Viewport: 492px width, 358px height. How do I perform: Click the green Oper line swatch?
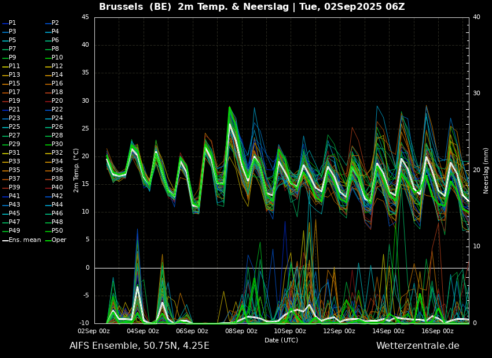coord(48,240)
